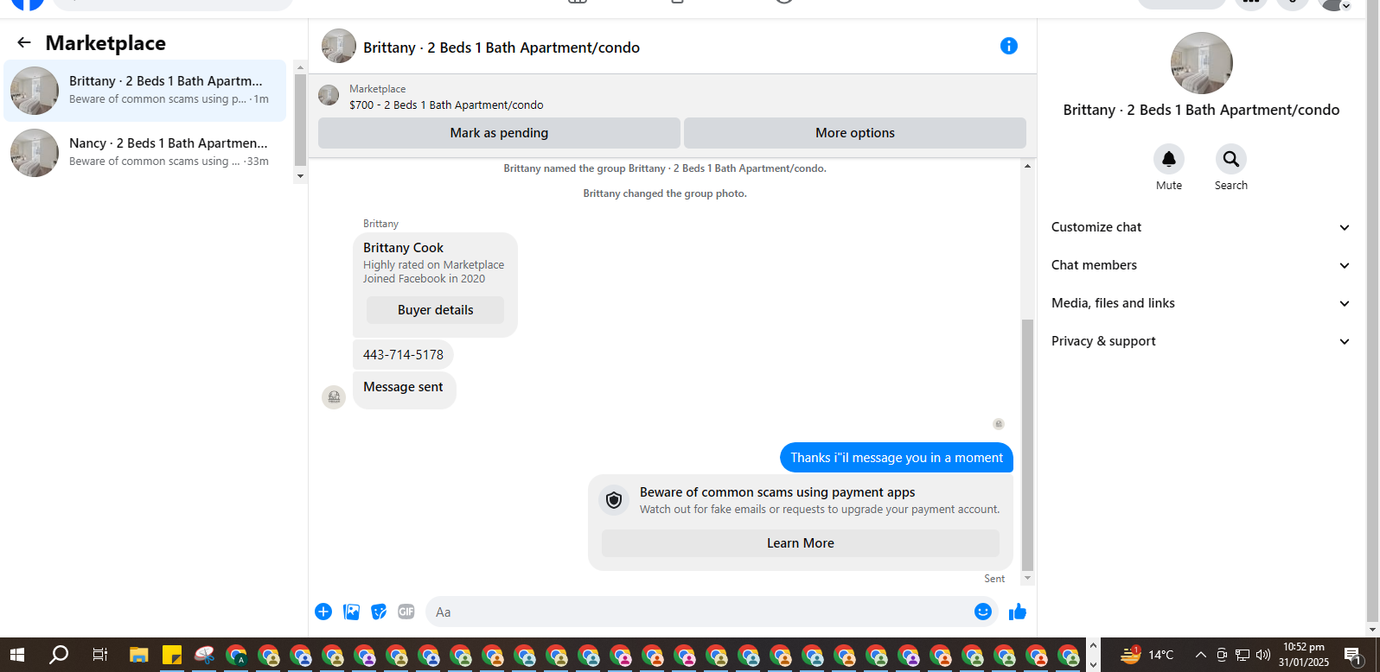The height and width of the screenshot is (672, 1380).
Task: Open the Windows Start menu
Action: point(17,655)
